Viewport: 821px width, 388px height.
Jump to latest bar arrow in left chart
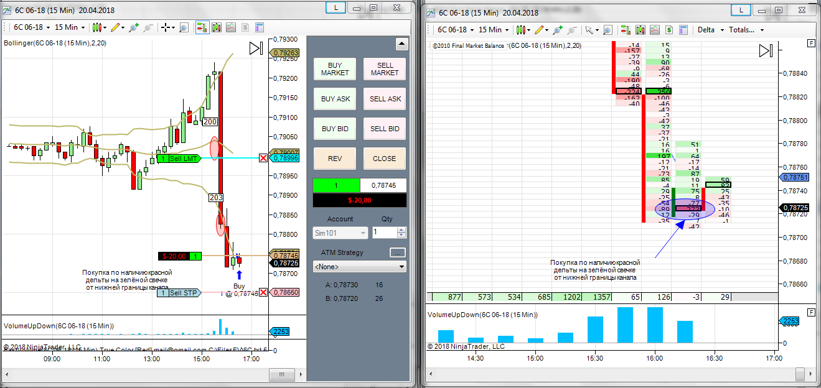pyautogui.click(x=256, y=48)
